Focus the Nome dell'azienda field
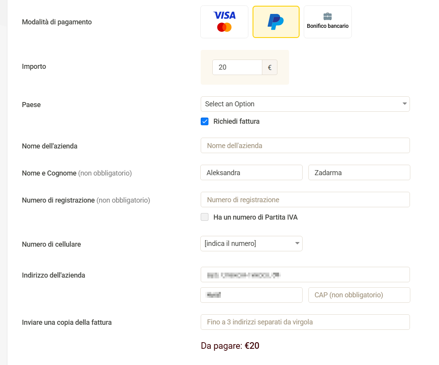This screenshot has width=439, height=365. [305, 146]
